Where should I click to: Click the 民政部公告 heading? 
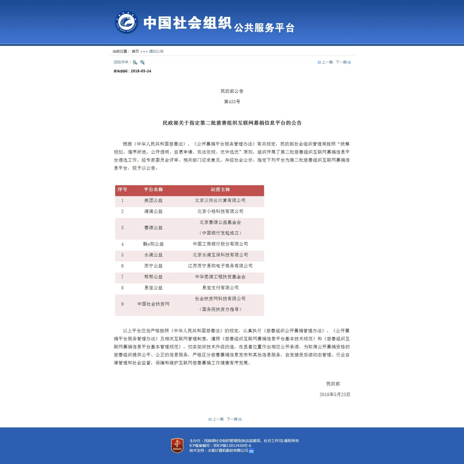pyautogui.click(x=232, y=91)
